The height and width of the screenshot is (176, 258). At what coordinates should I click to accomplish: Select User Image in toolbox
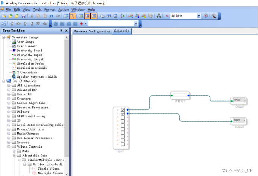click(26, 42)
